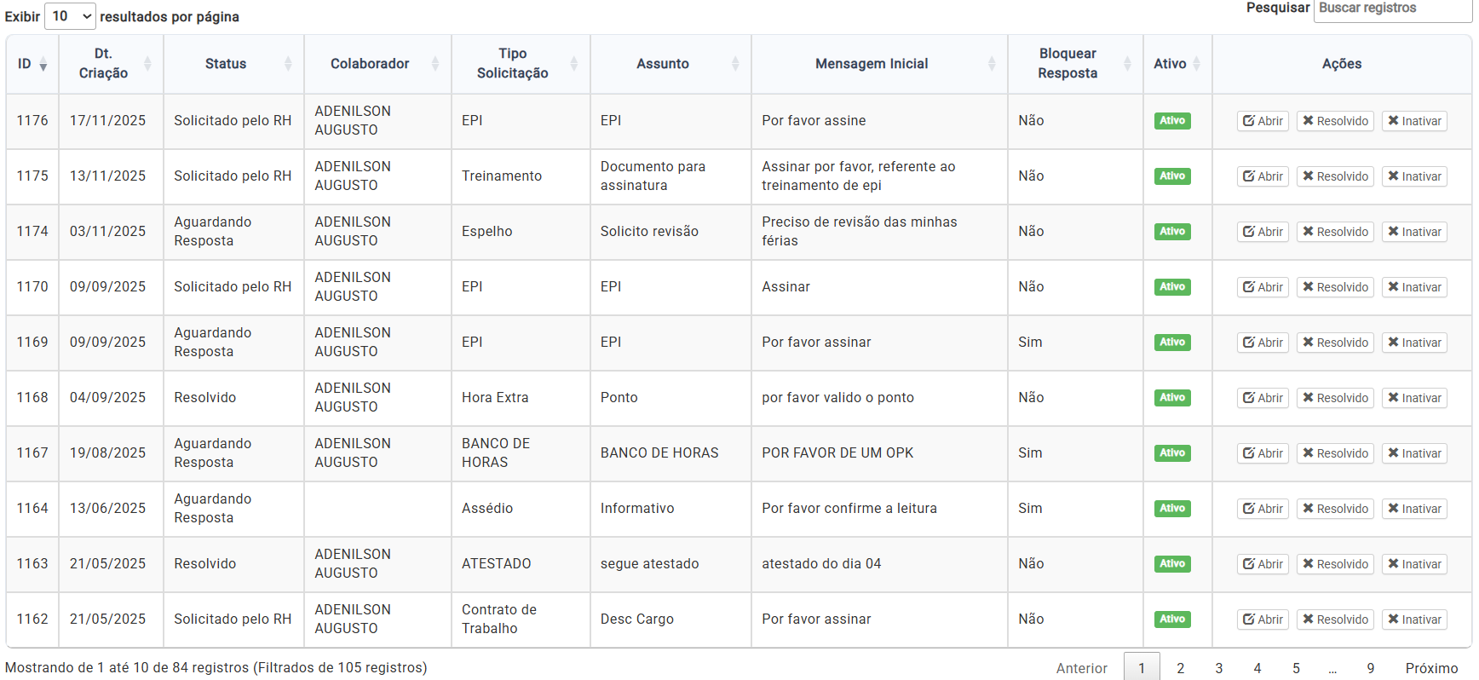Go to page 2 of results

tap(1180, 668)
